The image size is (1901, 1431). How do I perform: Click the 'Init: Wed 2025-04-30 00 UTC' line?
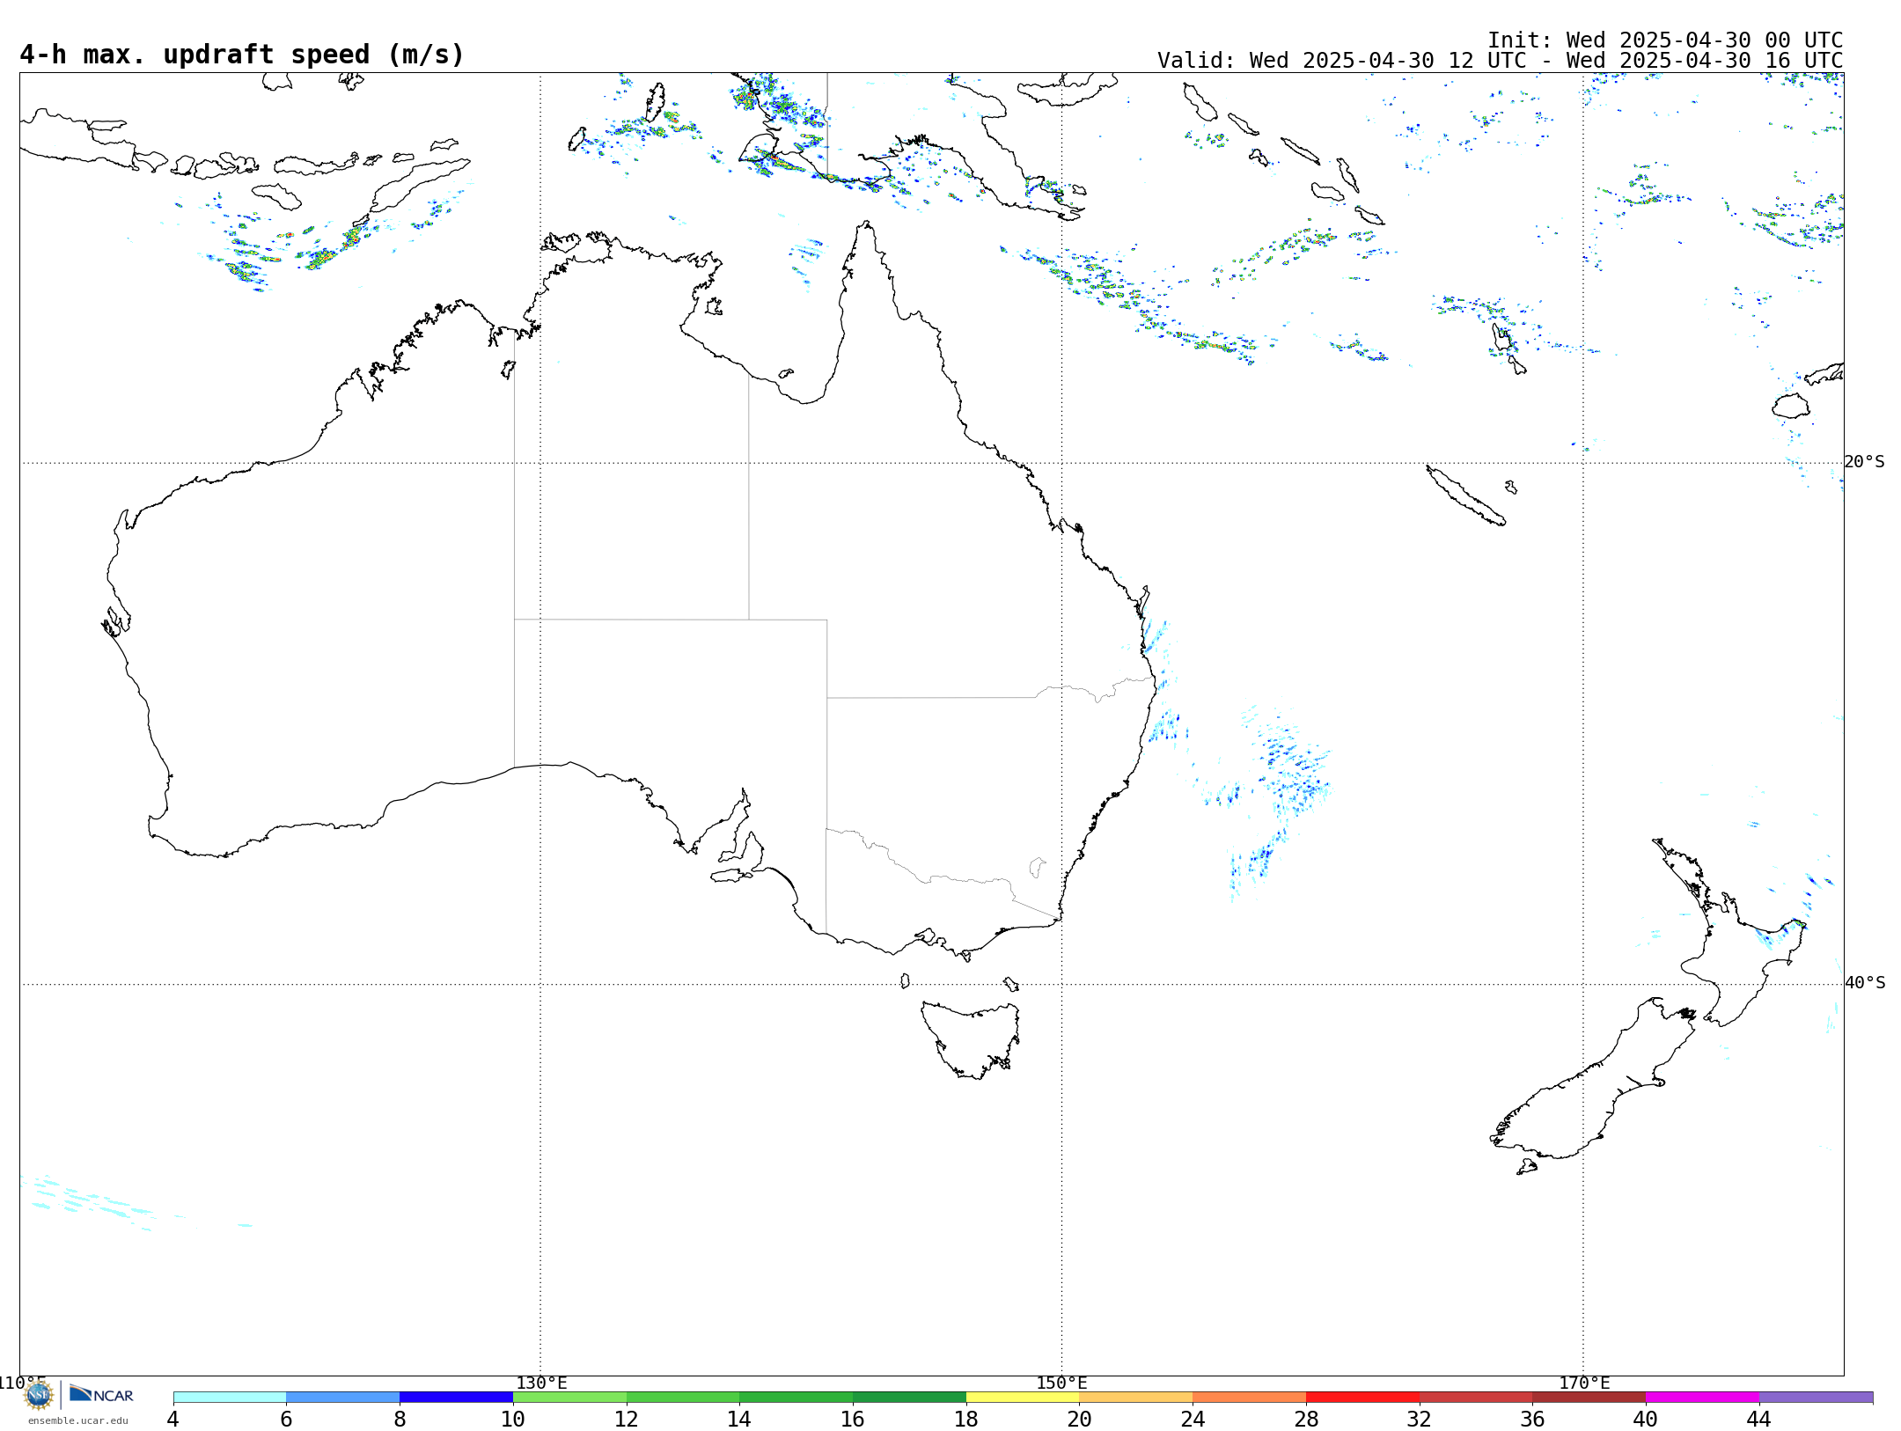click(x=1665, y=40)
